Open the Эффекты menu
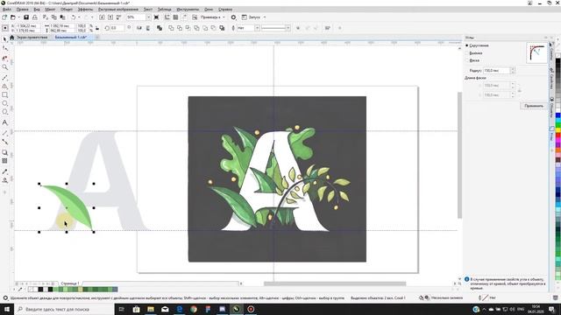 pos(85,10)
